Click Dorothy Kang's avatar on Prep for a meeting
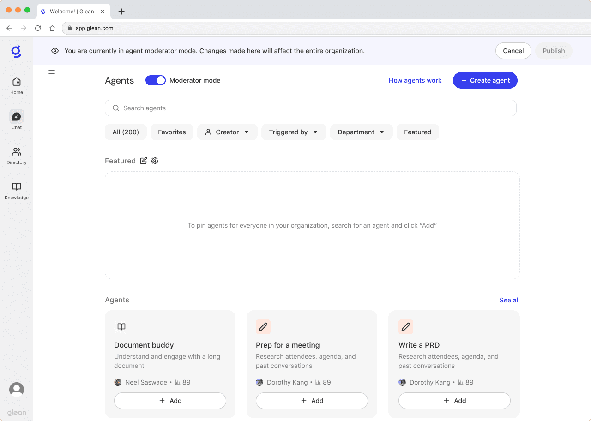Image resolution: width=591 pixels, height=421 pixels. [x=259, y=382]
